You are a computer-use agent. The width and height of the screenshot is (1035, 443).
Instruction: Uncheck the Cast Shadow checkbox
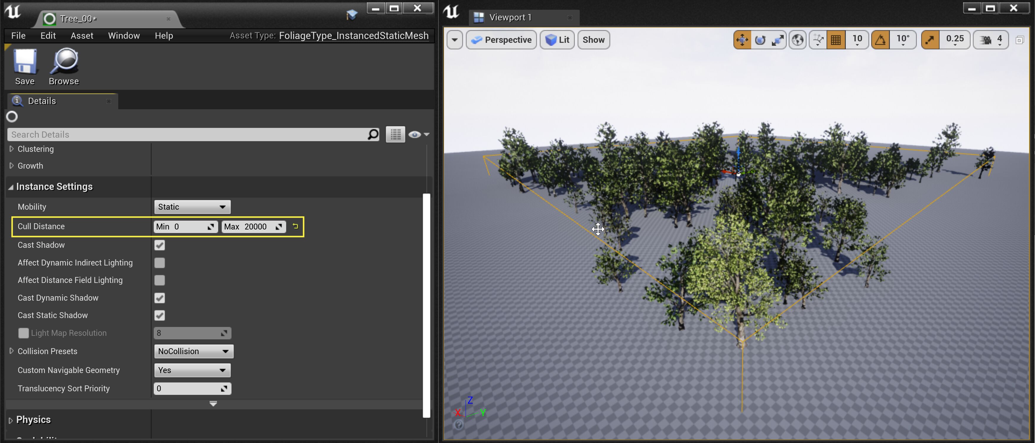pyautogui.click(x=160, y=245)
